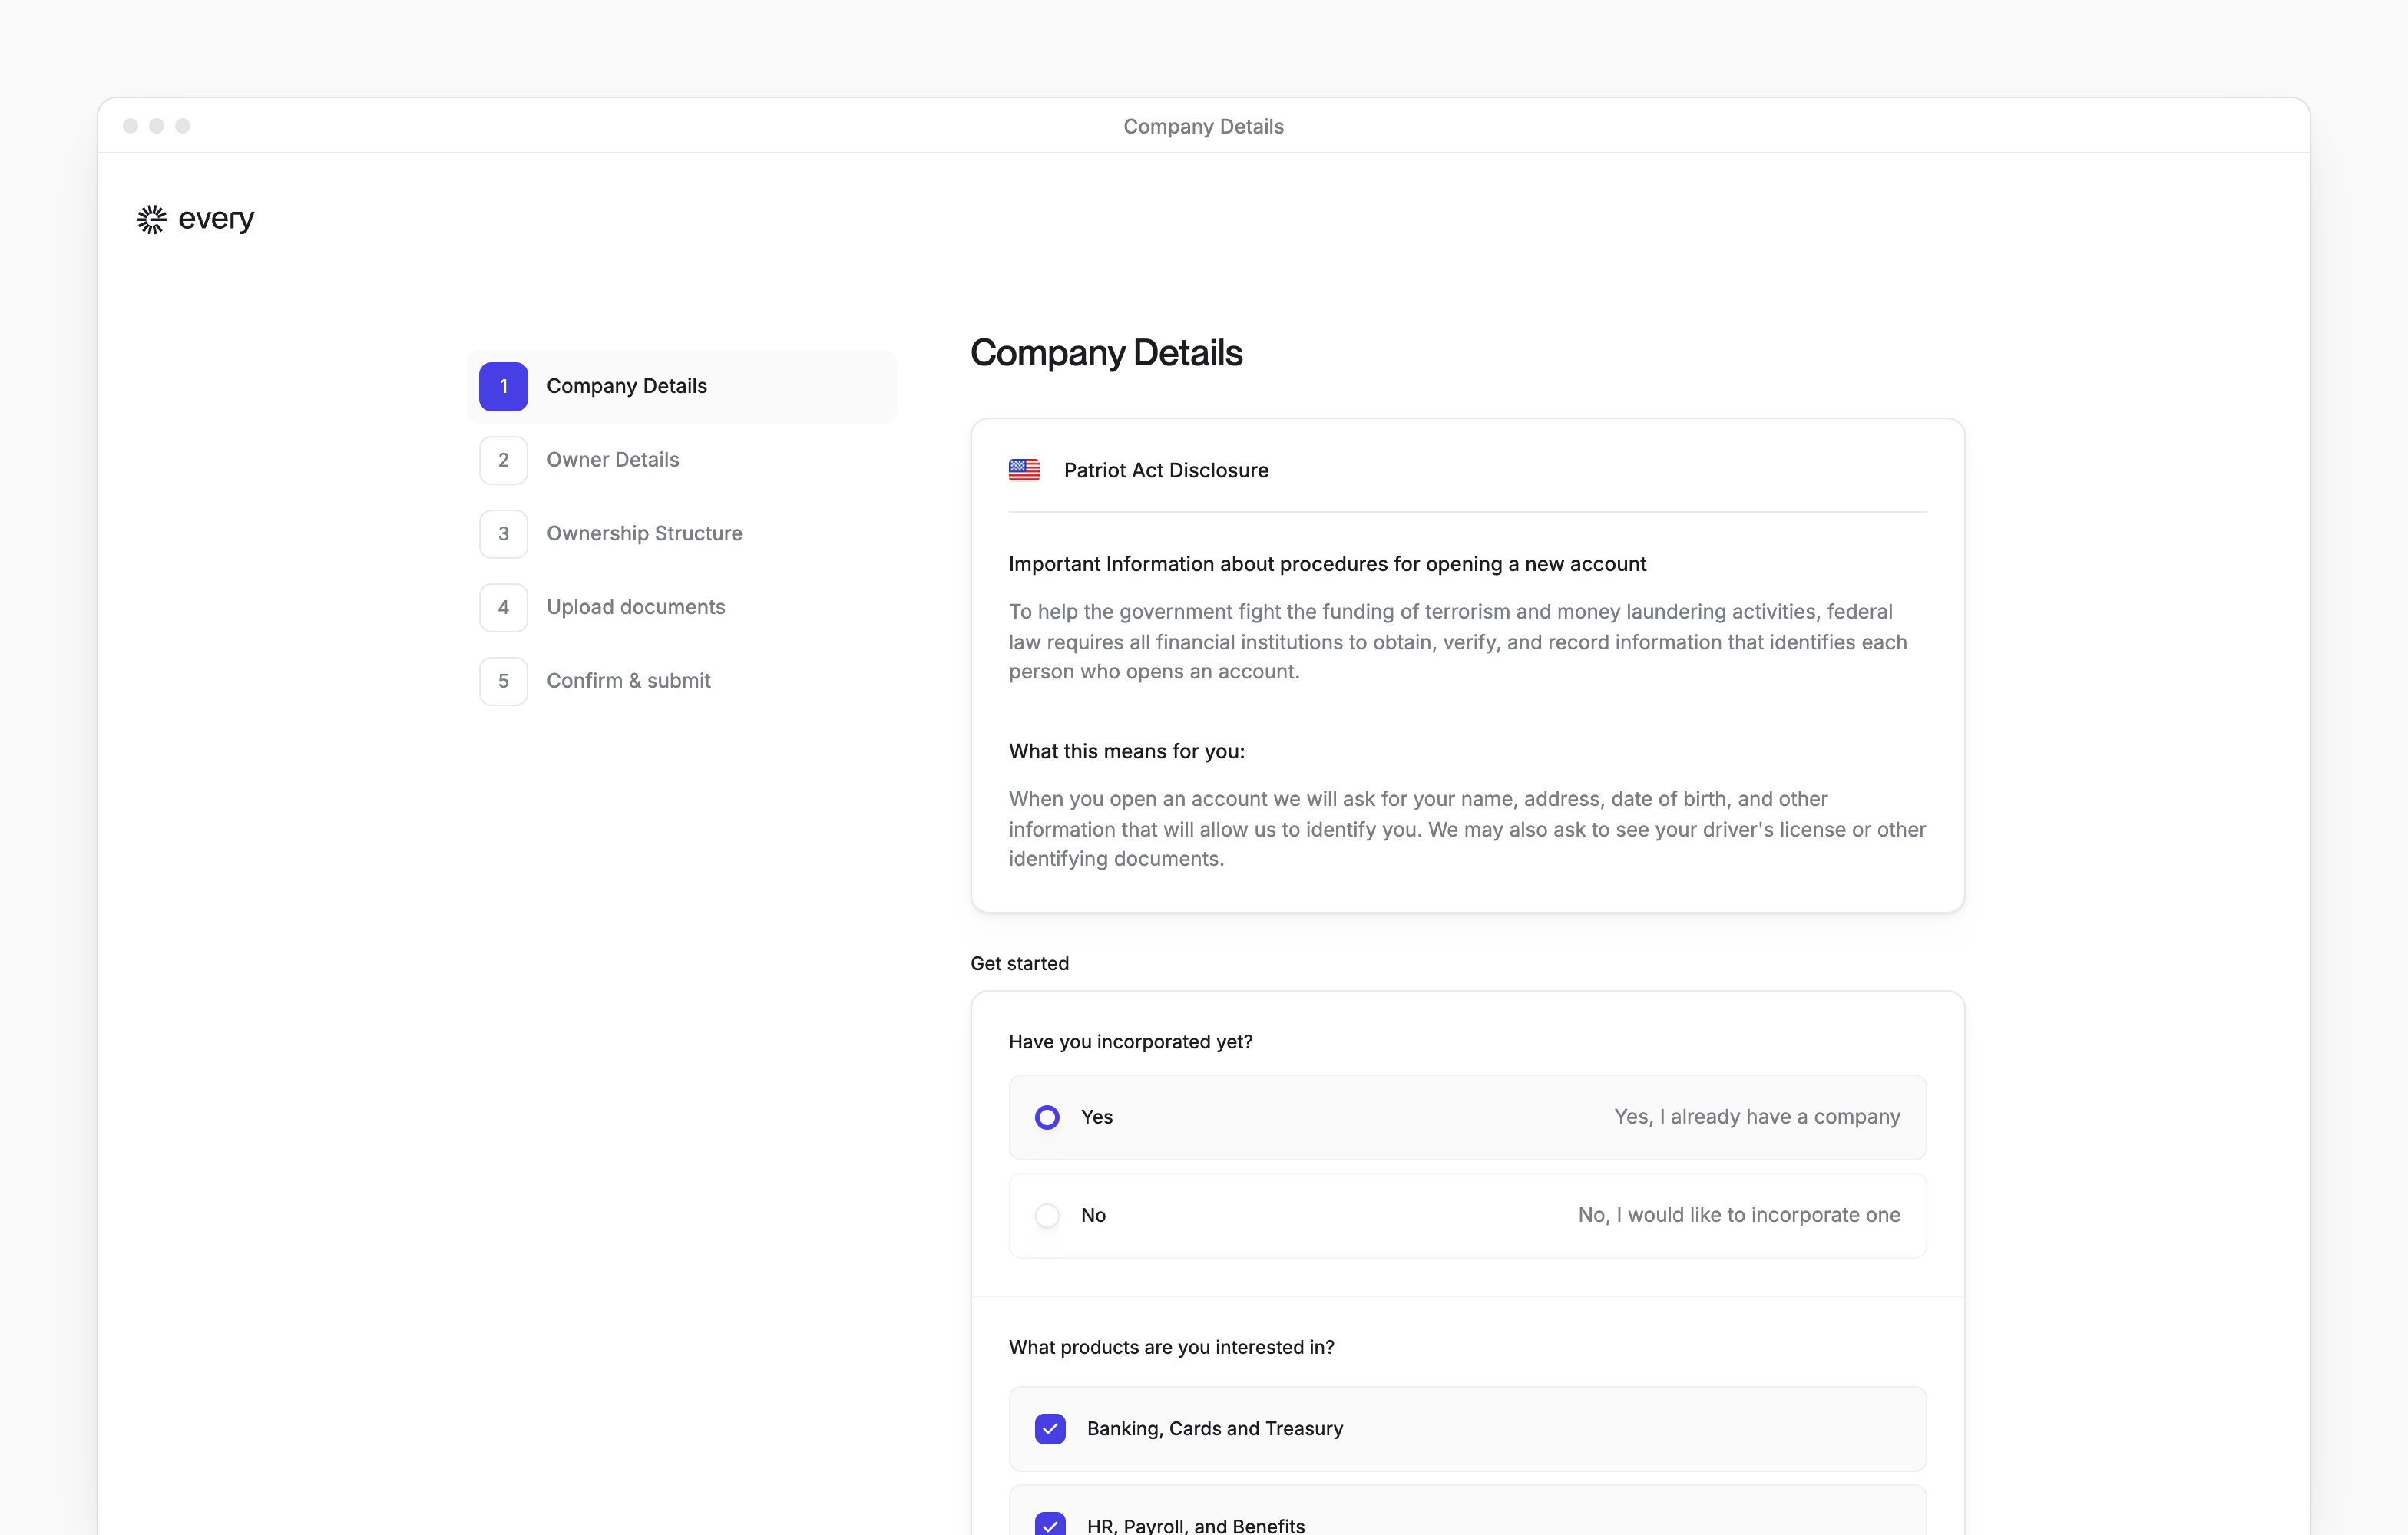Click 'Yes, I already have a company' text
The width and height of the screenshot is (2408, 1535).
[x=1757, y=1117]
